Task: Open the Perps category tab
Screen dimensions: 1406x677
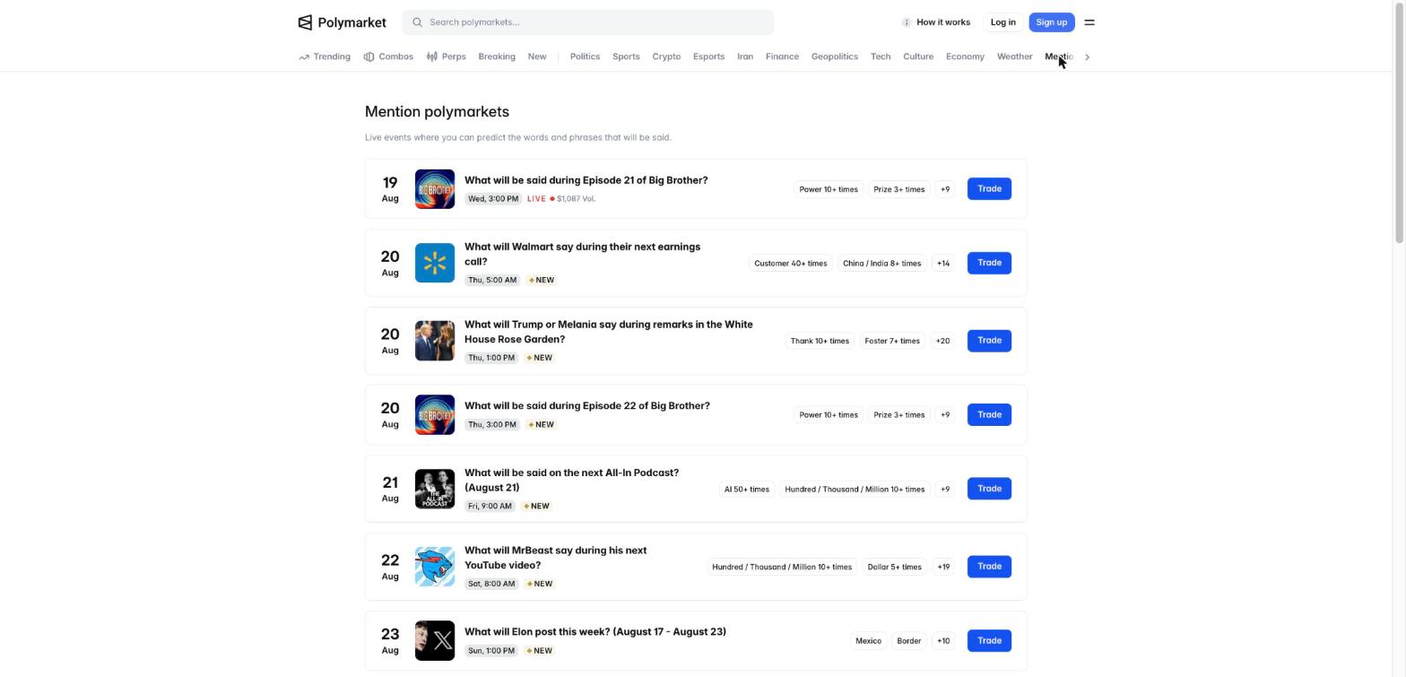Action: tap(446, 56)
